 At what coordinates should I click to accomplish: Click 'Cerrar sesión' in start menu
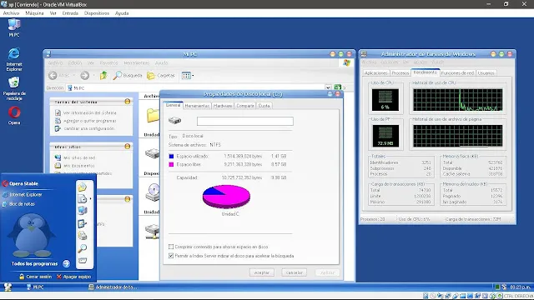(35, 277)
